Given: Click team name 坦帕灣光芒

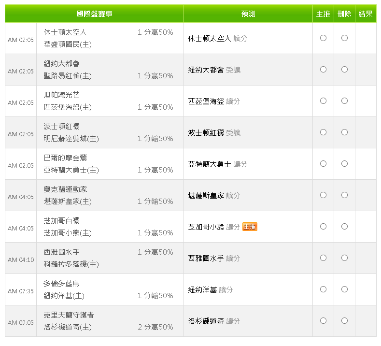Looking at the screenshot, I should [x=62, y=95].
